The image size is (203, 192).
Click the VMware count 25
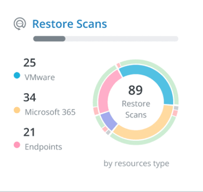click(x=29, y=62)
